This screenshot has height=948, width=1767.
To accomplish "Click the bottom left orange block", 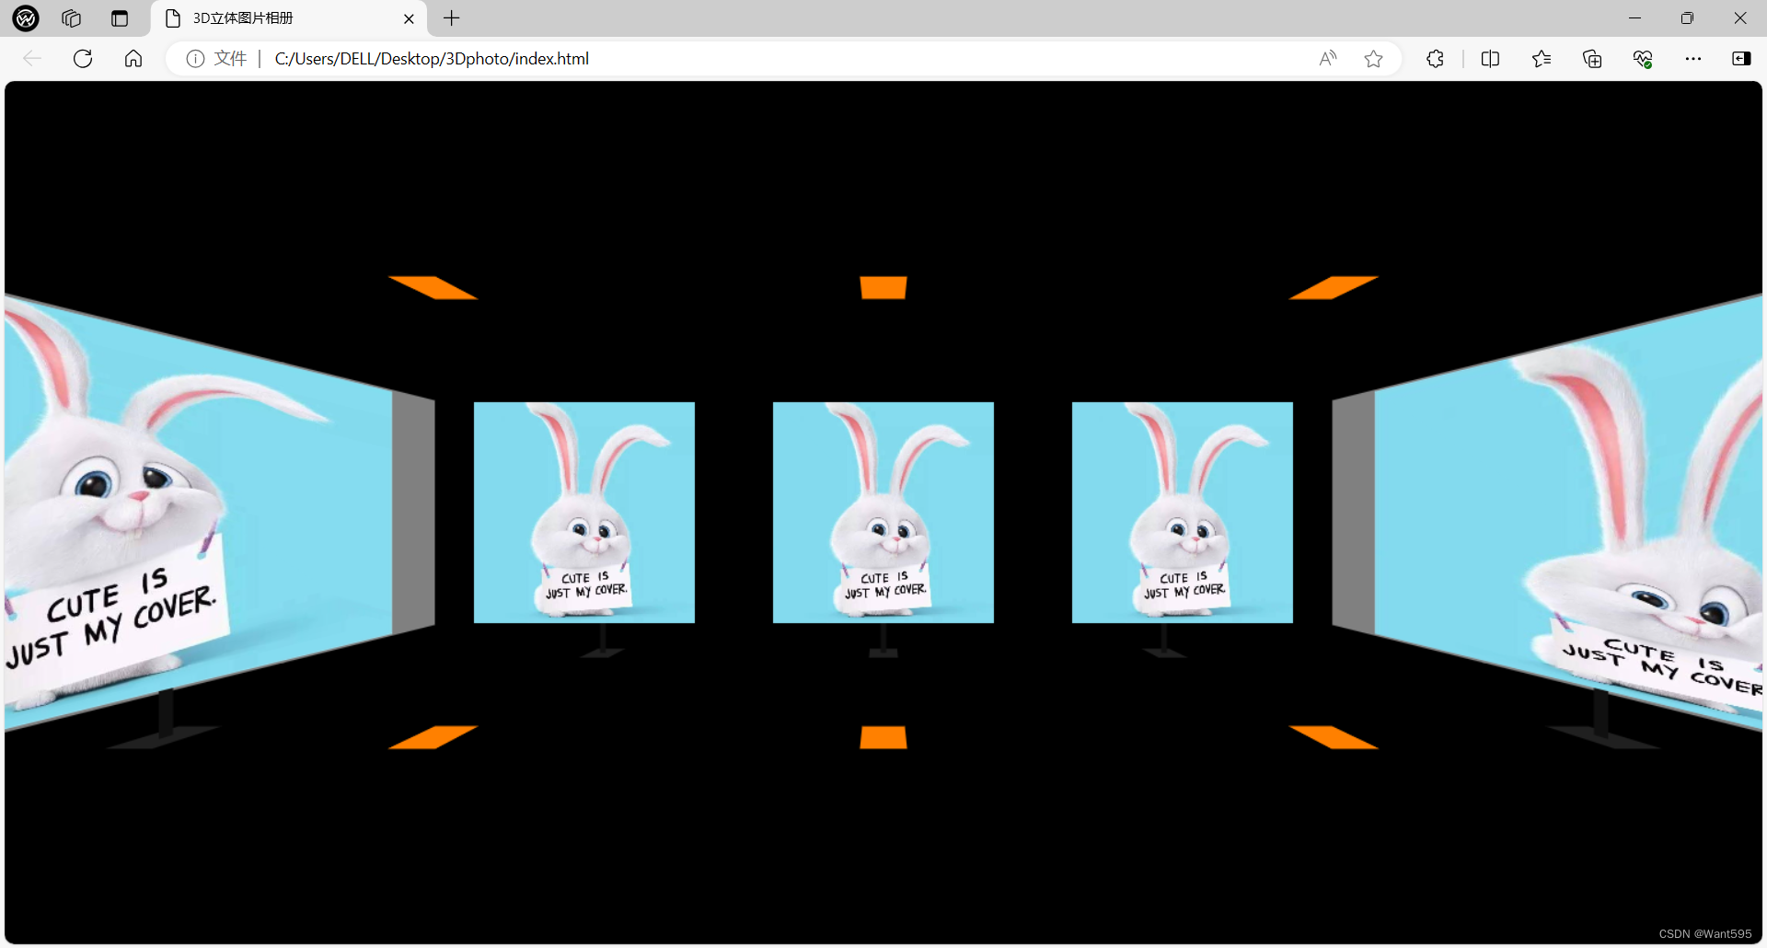I will [x=433, y=737].
